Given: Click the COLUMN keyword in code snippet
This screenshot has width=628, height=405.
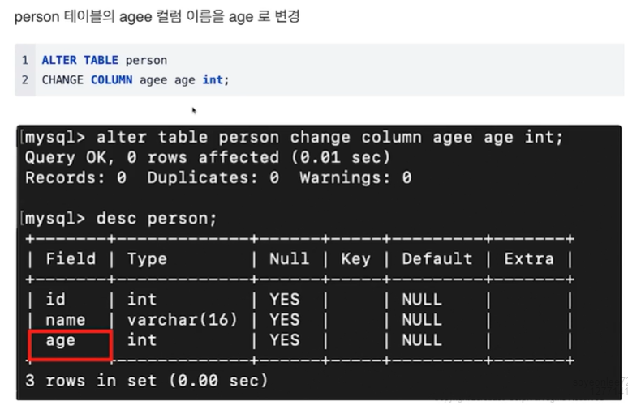Looking at the screenshot, I should click(111, 80).
